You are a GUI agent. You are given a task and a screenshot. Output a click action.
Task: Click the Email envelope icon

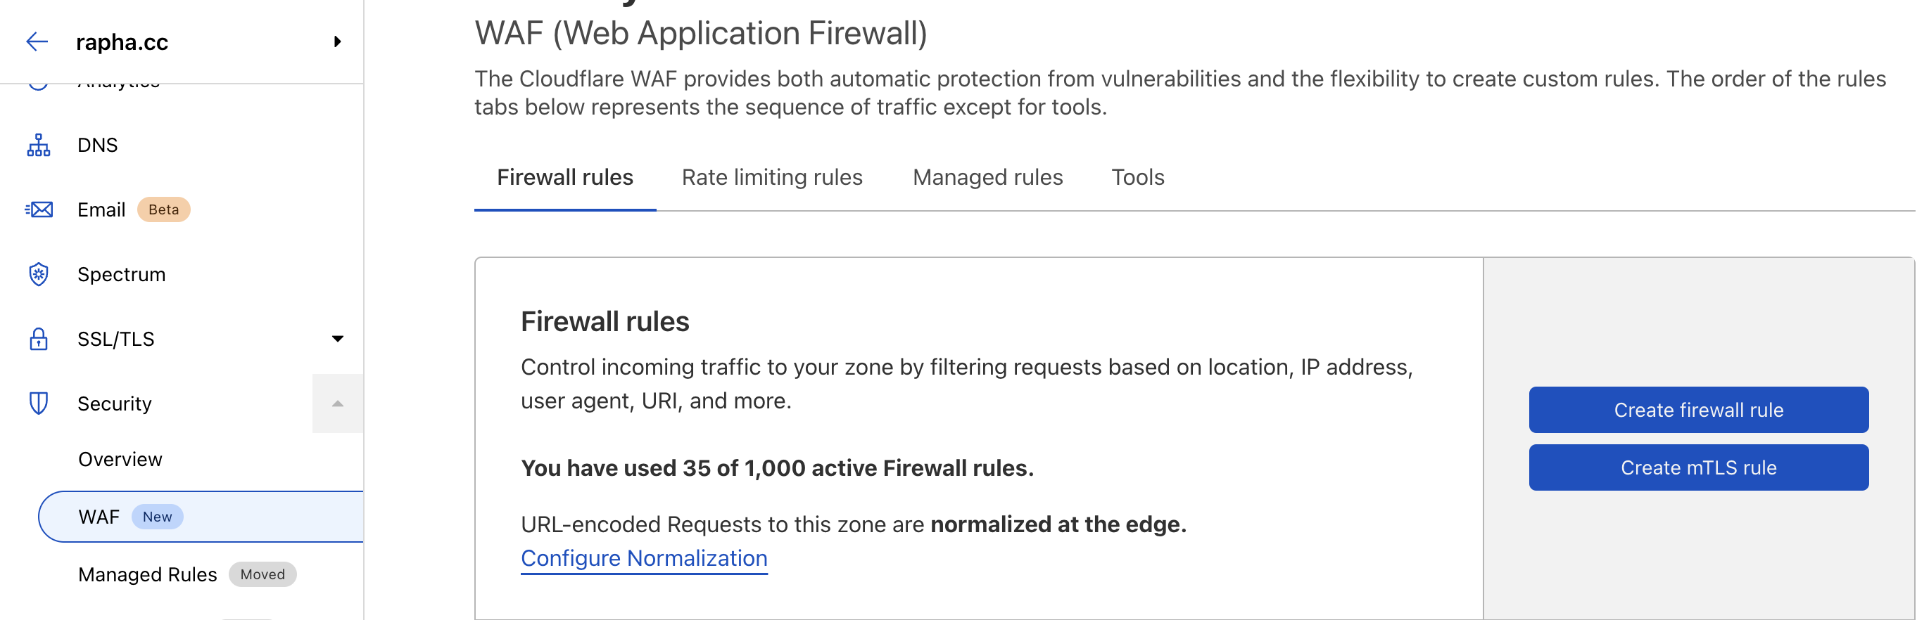39,209
